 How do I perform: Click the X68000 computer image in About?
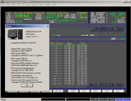(x=15, y=34)
